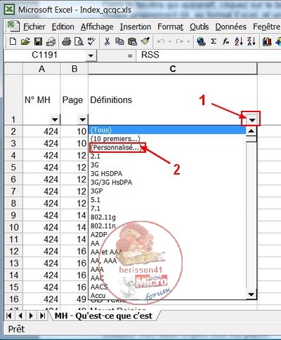Open the N° MH column filter arrow
This screenshot has height=340, width=281.
[x=55, y=120]
